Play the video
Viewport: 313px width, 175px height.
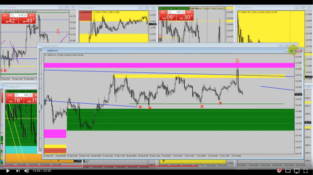coord(8,171)
